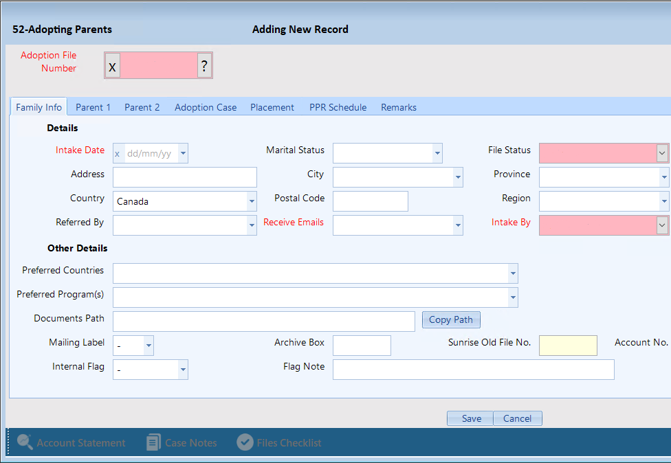Open the Files Checklist checkmark icon

click(245, 442)
